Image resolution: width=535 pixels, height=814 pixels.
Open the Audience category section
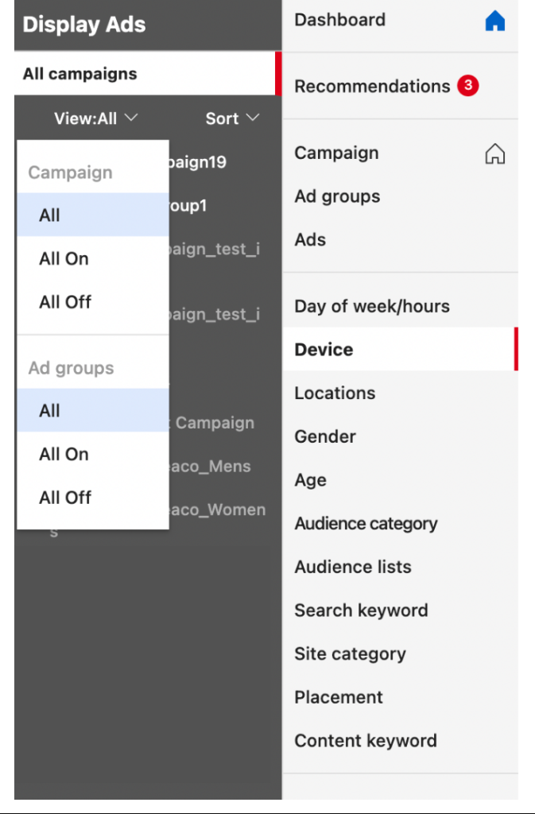coord(366,523)
